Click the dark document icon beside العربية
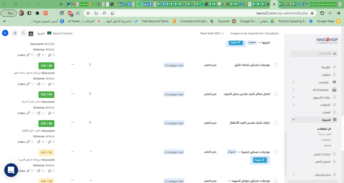The width and height of the screenshot is (344, 183). [31, 34]
